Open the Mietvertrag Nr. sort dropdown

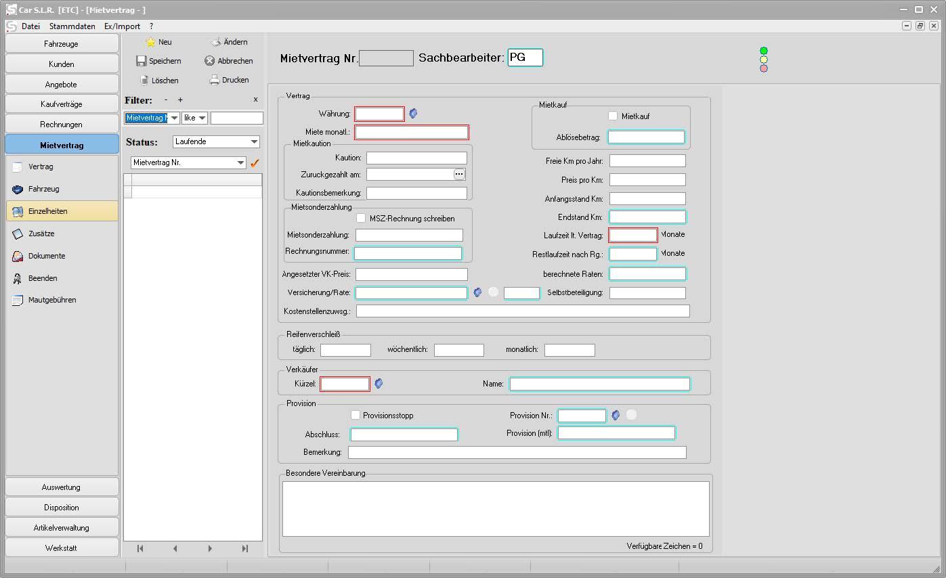[x=240, y=163]
